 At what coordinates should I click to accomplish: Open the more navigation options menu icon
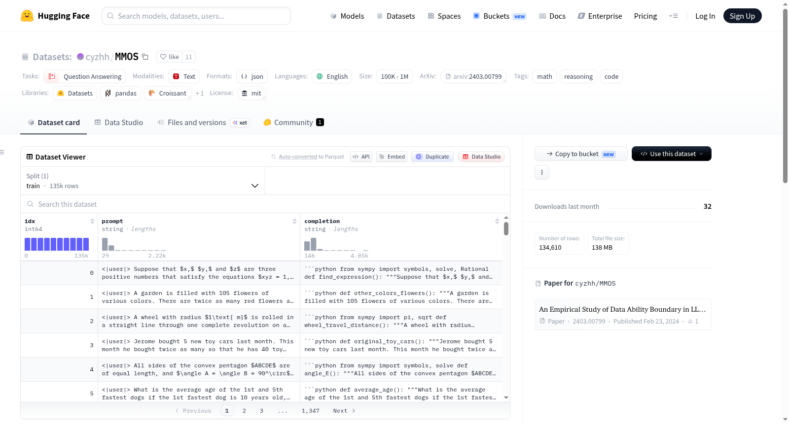(x=673, y=16)
